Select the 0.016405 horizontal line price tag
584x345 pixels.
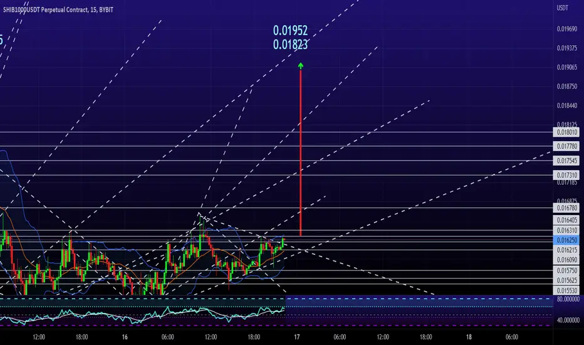coord(566,220)
